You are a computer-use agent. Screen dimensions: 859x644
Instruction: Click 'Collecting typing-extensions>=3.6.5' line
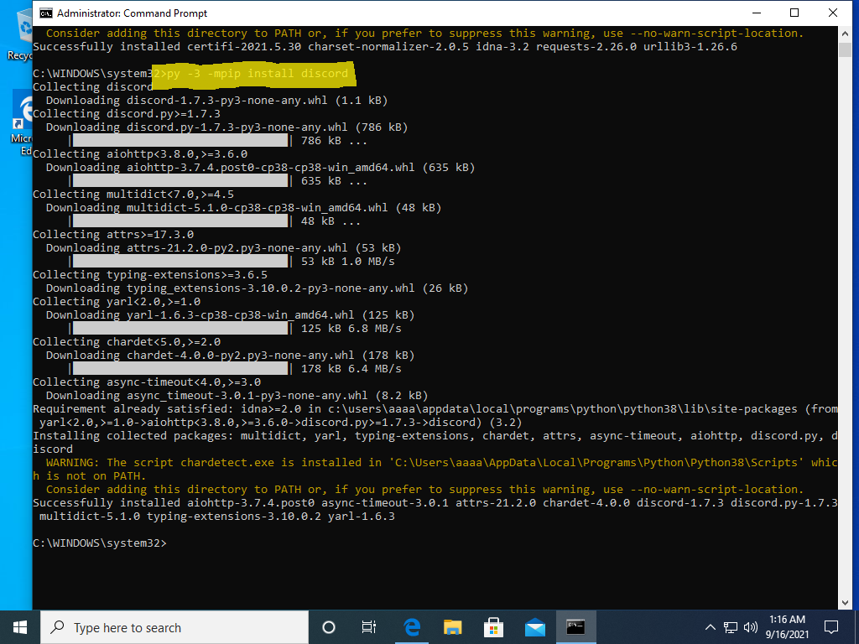[149, 275]
